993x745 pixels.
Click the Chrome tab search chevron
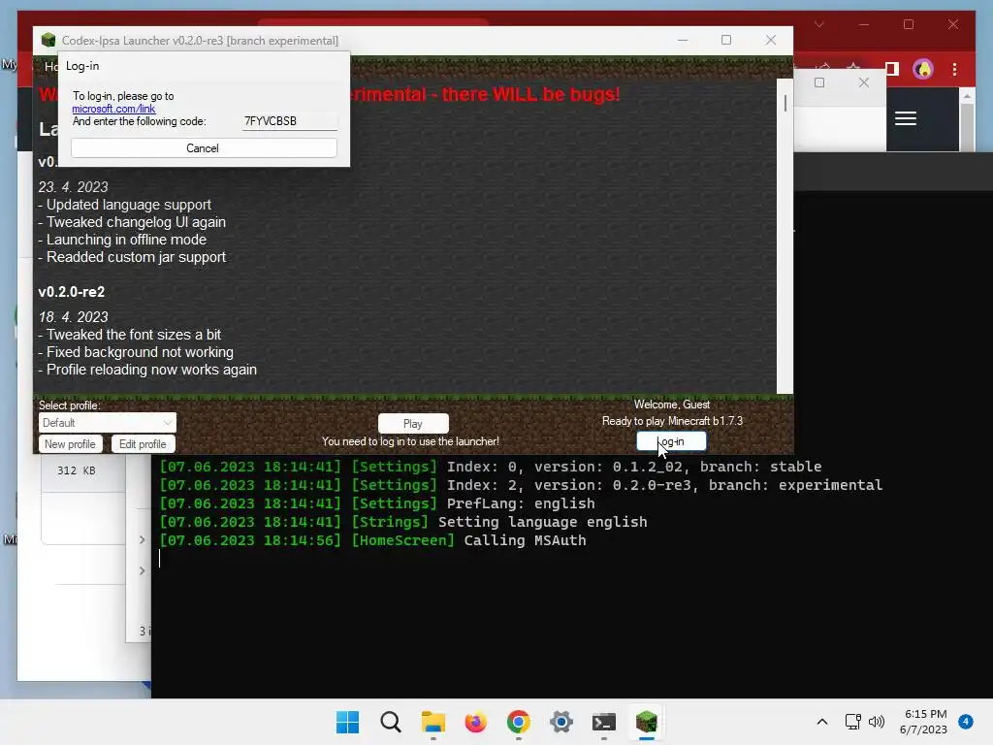[818, 24]
